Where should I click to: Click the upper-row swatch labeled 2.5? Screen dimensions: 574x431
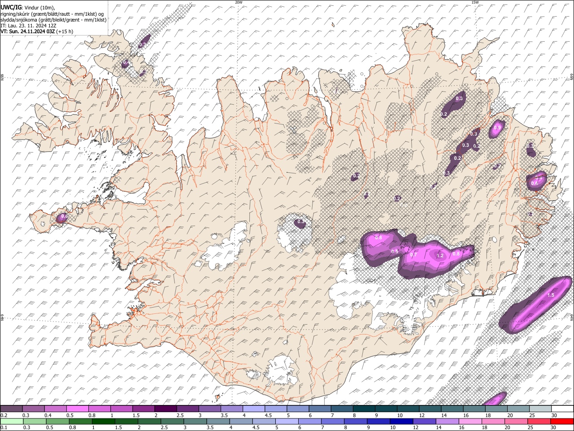point(187,409)
